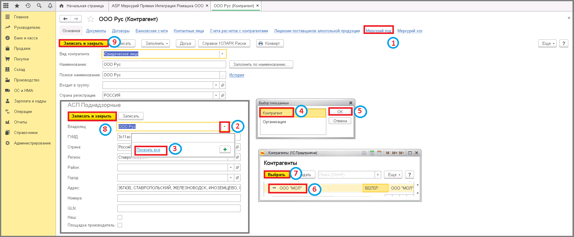Viewport: 574px width, 237px height.
Task: Click the green plus create button in dropdown
Action: [225, 149]
